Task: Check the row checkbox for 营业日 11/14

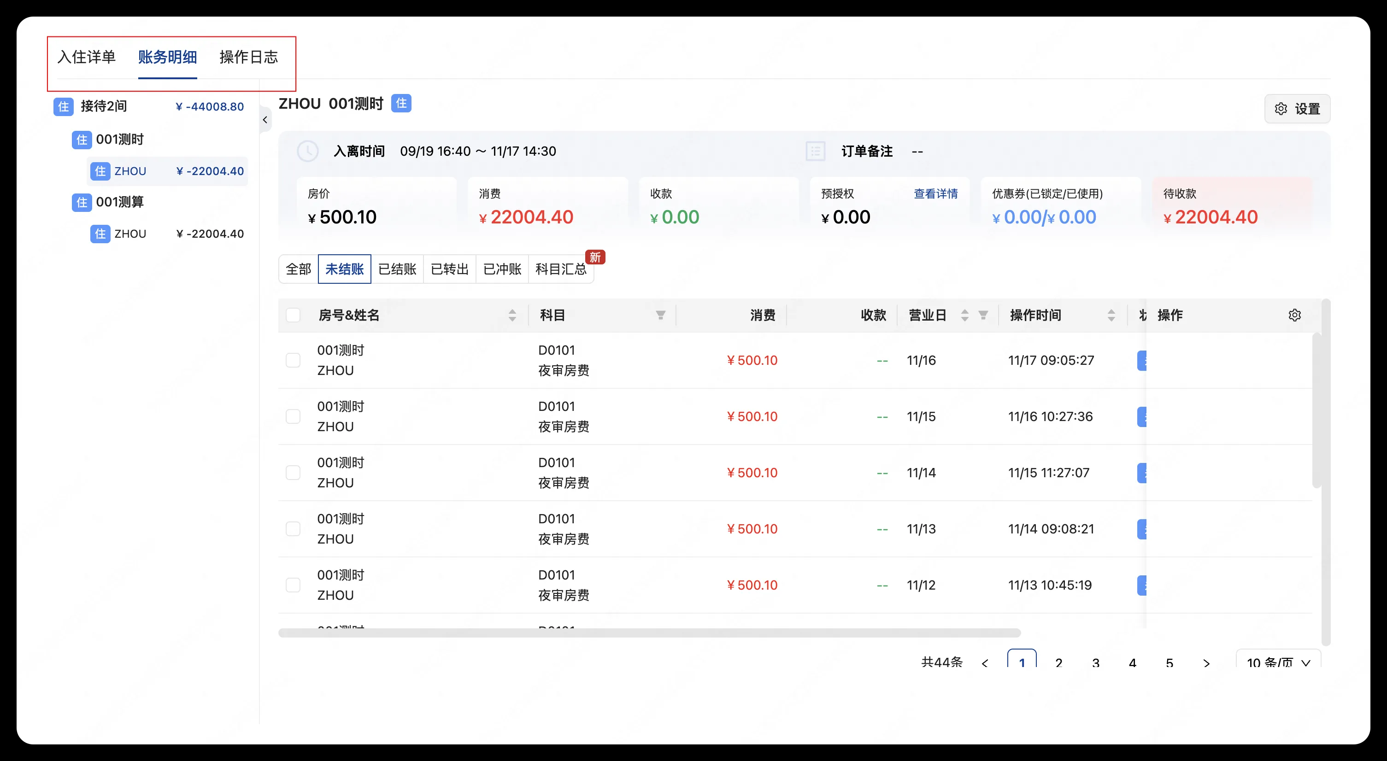Action: [294, 473]
